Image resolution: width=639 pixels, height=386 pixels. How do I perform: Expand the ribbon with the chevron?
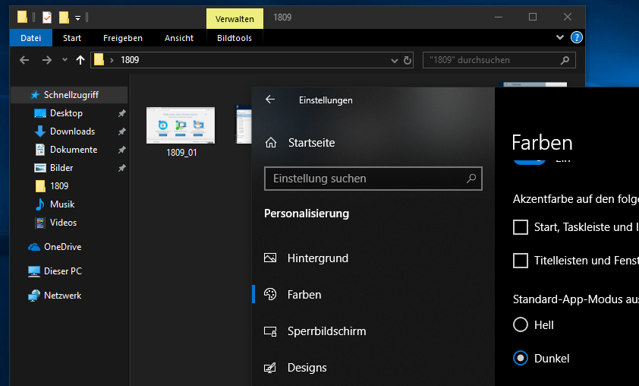coord(560,37)
